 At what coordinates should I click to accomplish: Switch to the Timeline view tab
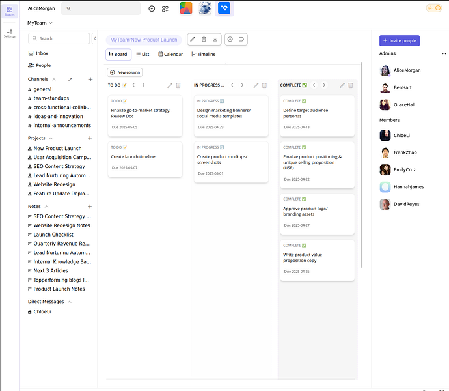click(x=204, y=54)
